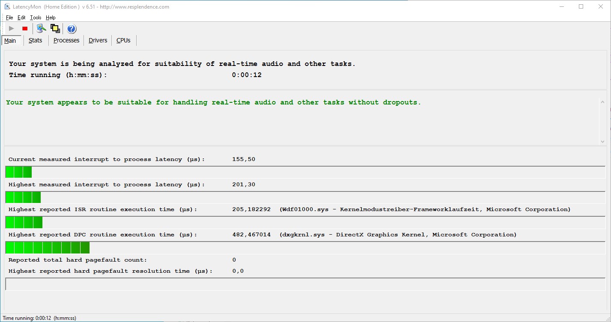Click the green system suitability message
Image resolution: width=611 pixels, height=322 pixels.
coord(213,102)
